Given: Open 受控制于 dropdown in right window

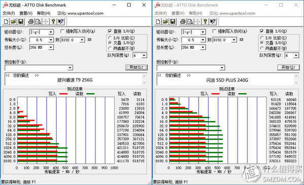Looking at the screenshot, I should point(222,68).
